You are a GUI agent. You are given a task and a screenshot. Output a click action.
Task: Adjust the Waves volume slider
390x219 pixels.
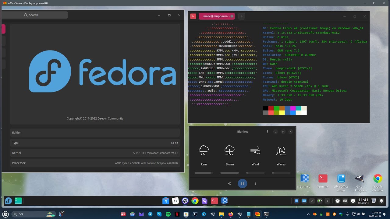pyautogui.click(x=281, y=173)
